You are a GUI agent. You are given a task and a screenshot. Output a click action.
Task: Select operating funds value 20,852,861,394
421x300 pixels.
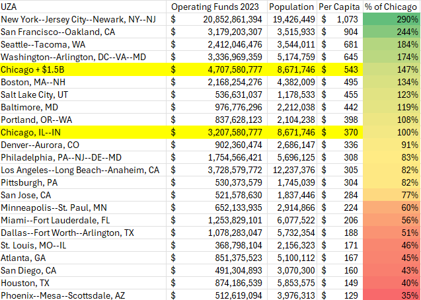coord(217,19)
